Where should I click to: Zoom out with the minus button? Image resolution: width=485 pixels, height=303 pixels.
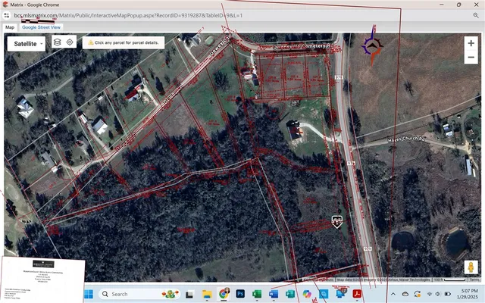(471, 58)
